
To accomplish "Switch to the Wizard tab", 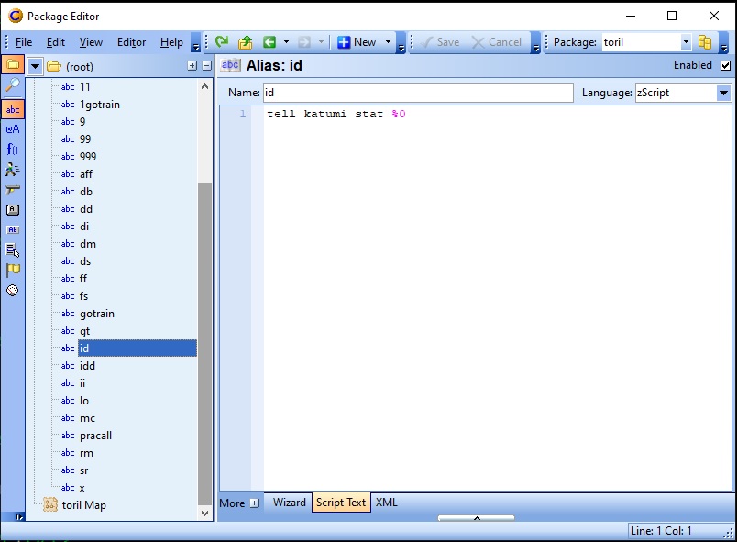I will click(289, 503).
